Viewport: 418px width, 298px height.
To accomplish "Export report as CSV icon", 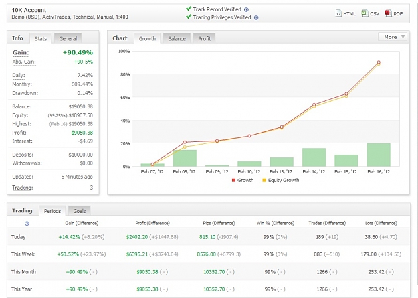I will (364, 13).
